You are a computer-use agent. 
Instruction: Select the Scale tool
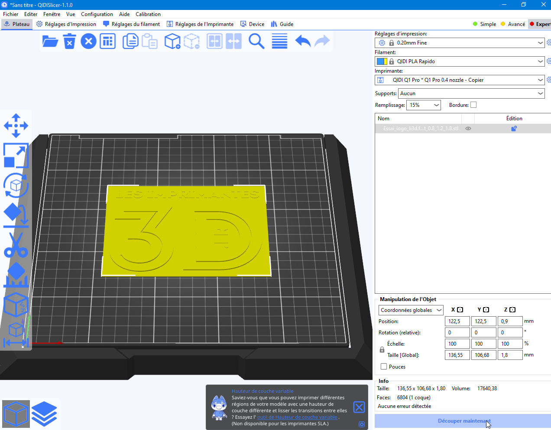16,155
